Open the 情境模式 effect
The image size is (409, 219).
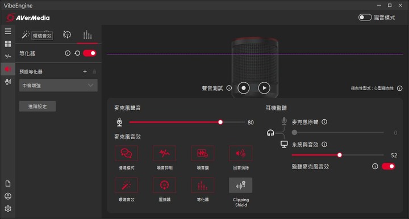click(x=126, y=153)
